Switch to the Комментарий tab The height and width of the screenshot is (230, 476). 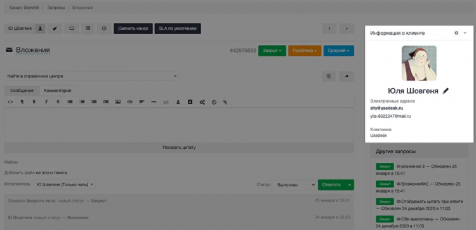point(57,91)
